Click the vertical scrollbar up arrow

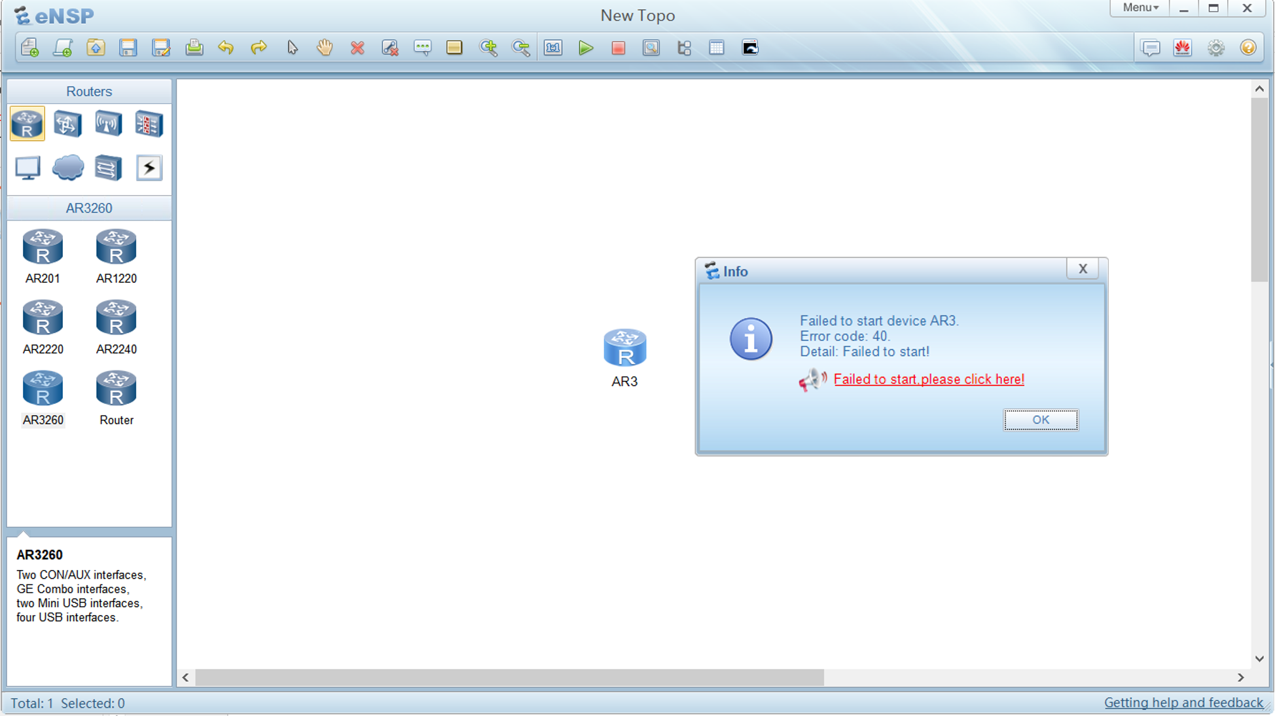[1259, 89]
